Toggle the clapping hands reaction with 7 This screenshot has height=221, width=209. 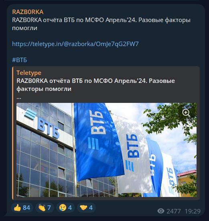coord(45,208)
